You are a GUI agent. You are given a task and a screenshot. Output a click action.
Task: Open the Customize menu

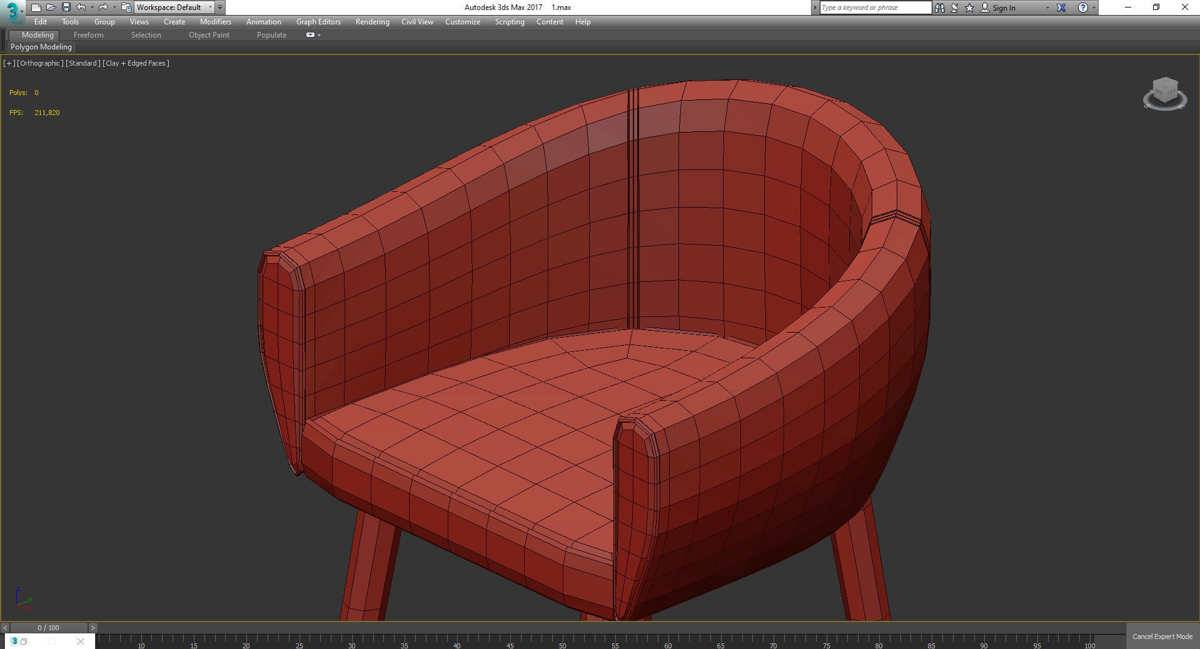click(463, 22)
